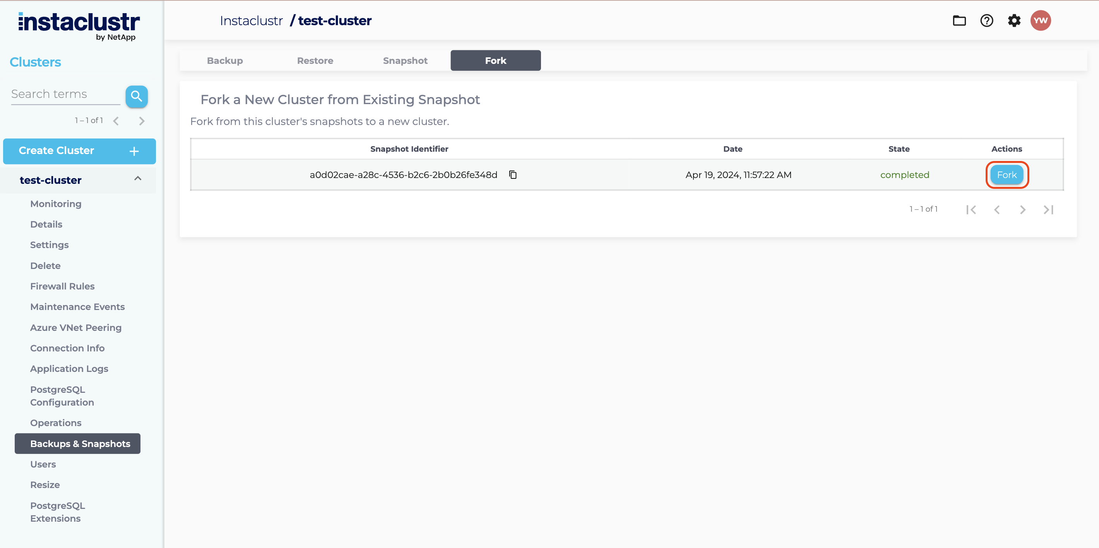Open the folder icon in header

(959, 21)
